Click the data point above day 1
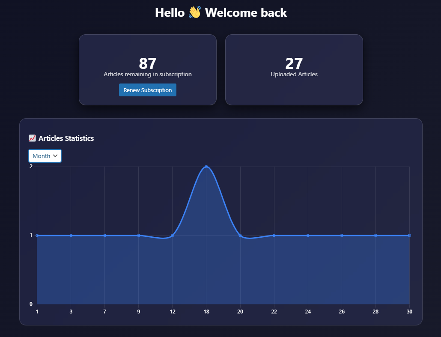 (x=37, y=235)
